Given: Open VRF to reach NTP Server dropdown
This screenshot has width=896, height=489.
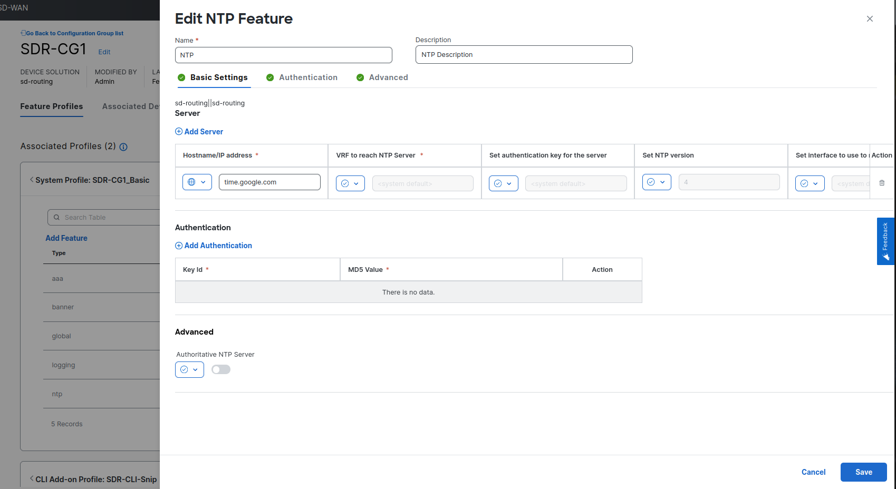Looking at the screenshot, I should 350,183.
